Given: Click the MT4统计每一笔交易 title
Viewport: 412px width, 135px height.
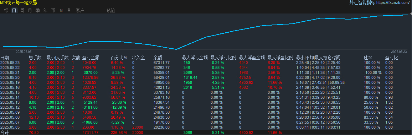Looking at the screenshot, I should 19,3.
